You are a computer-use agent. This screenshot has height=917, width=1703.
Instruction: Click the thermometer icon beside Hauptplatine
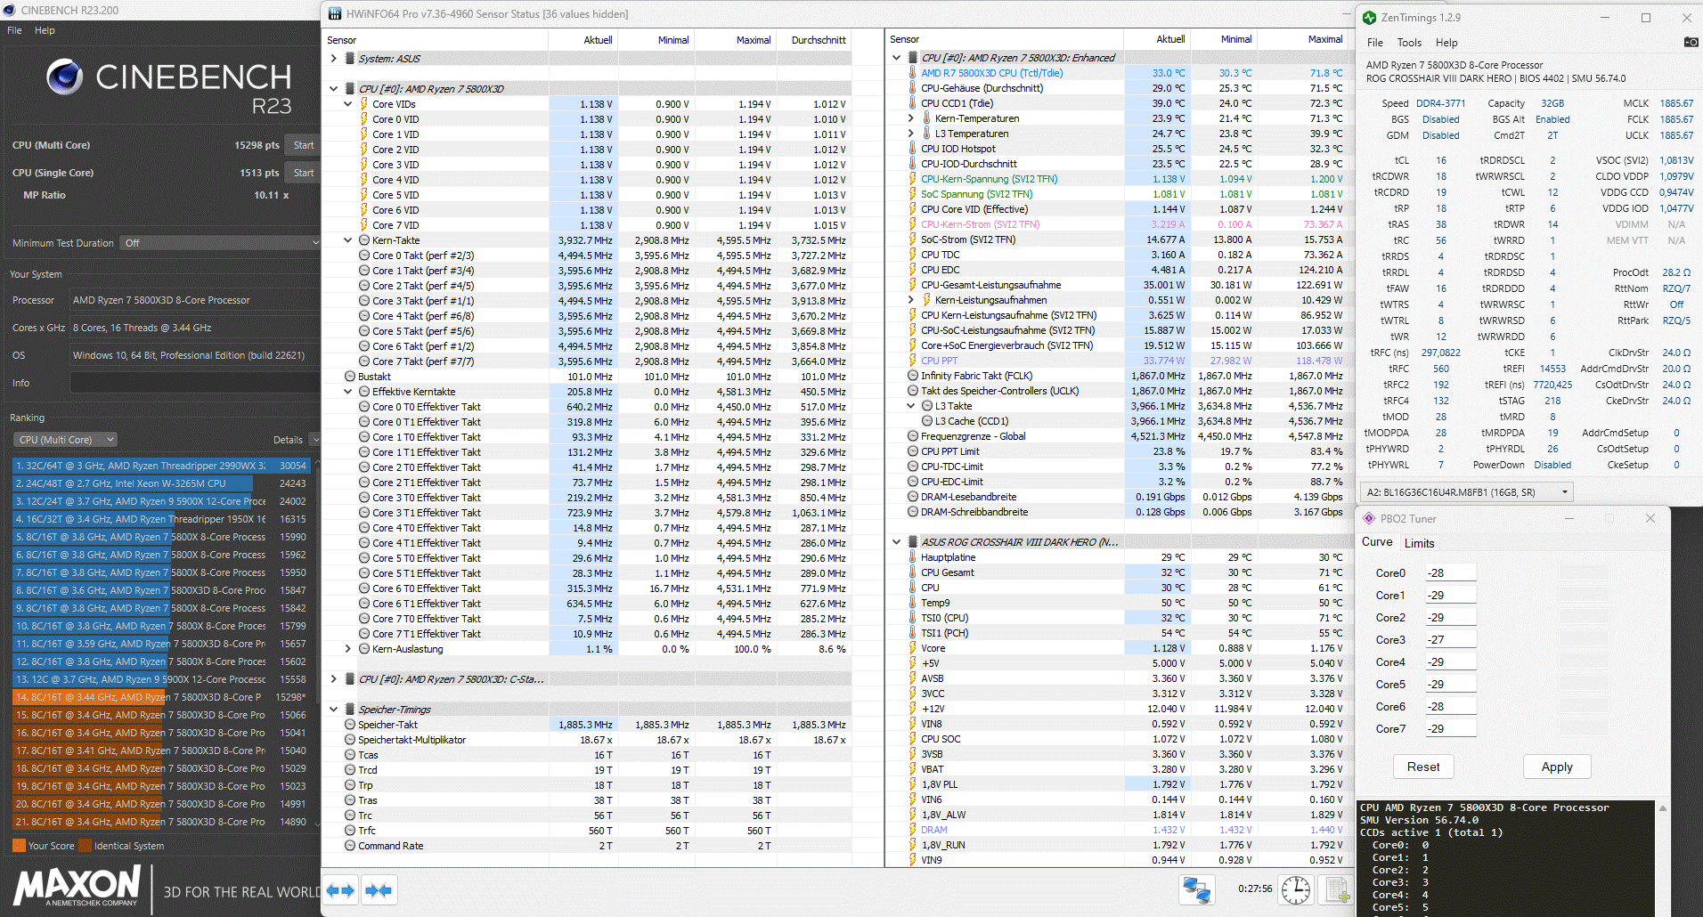[912, 557]
